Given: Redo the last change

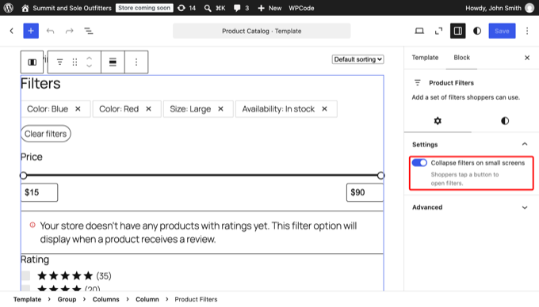Looking at the screenshot, I should (70, 31).
